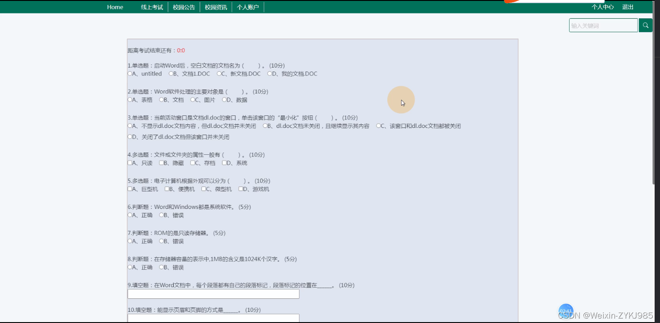Click the answer box for question 9
Image resolution: width=660 pixels, height=323 pixels.
tap(213, 294)
